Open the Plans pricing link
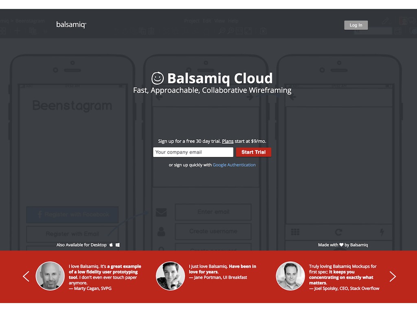417x312 pixels. tap(228, 141)
